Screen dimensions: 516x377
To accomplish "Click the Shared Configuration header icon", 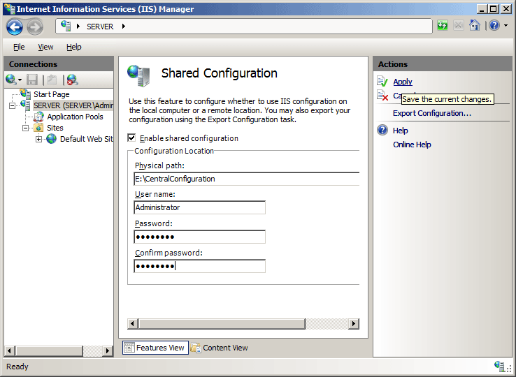I will coord(138,75).
